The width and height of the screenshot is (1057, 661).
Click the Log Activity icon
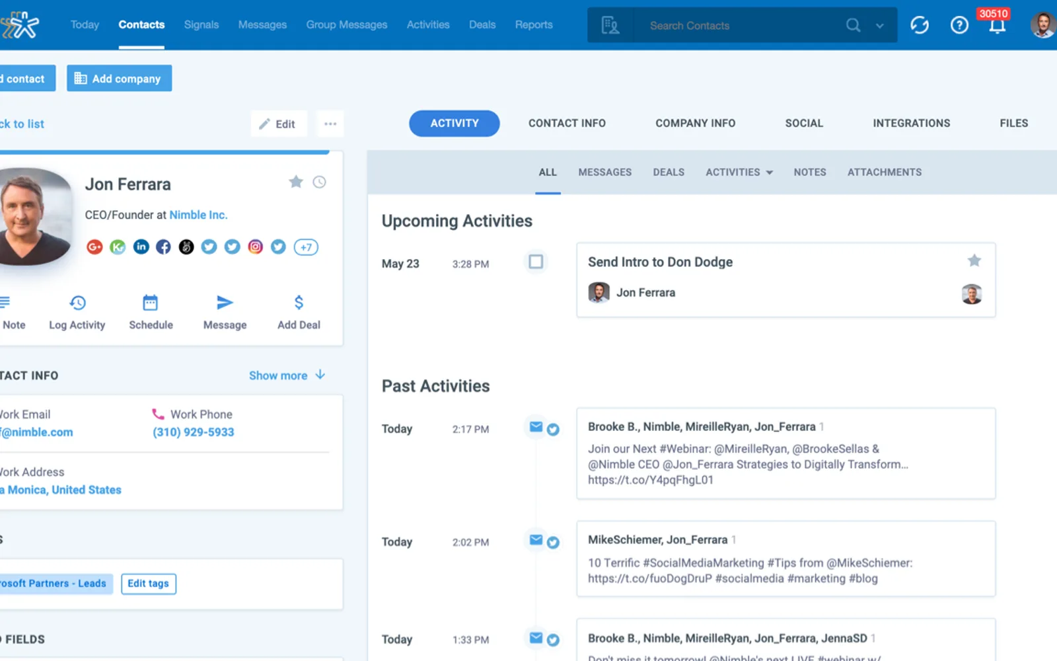tap(77, 303)
